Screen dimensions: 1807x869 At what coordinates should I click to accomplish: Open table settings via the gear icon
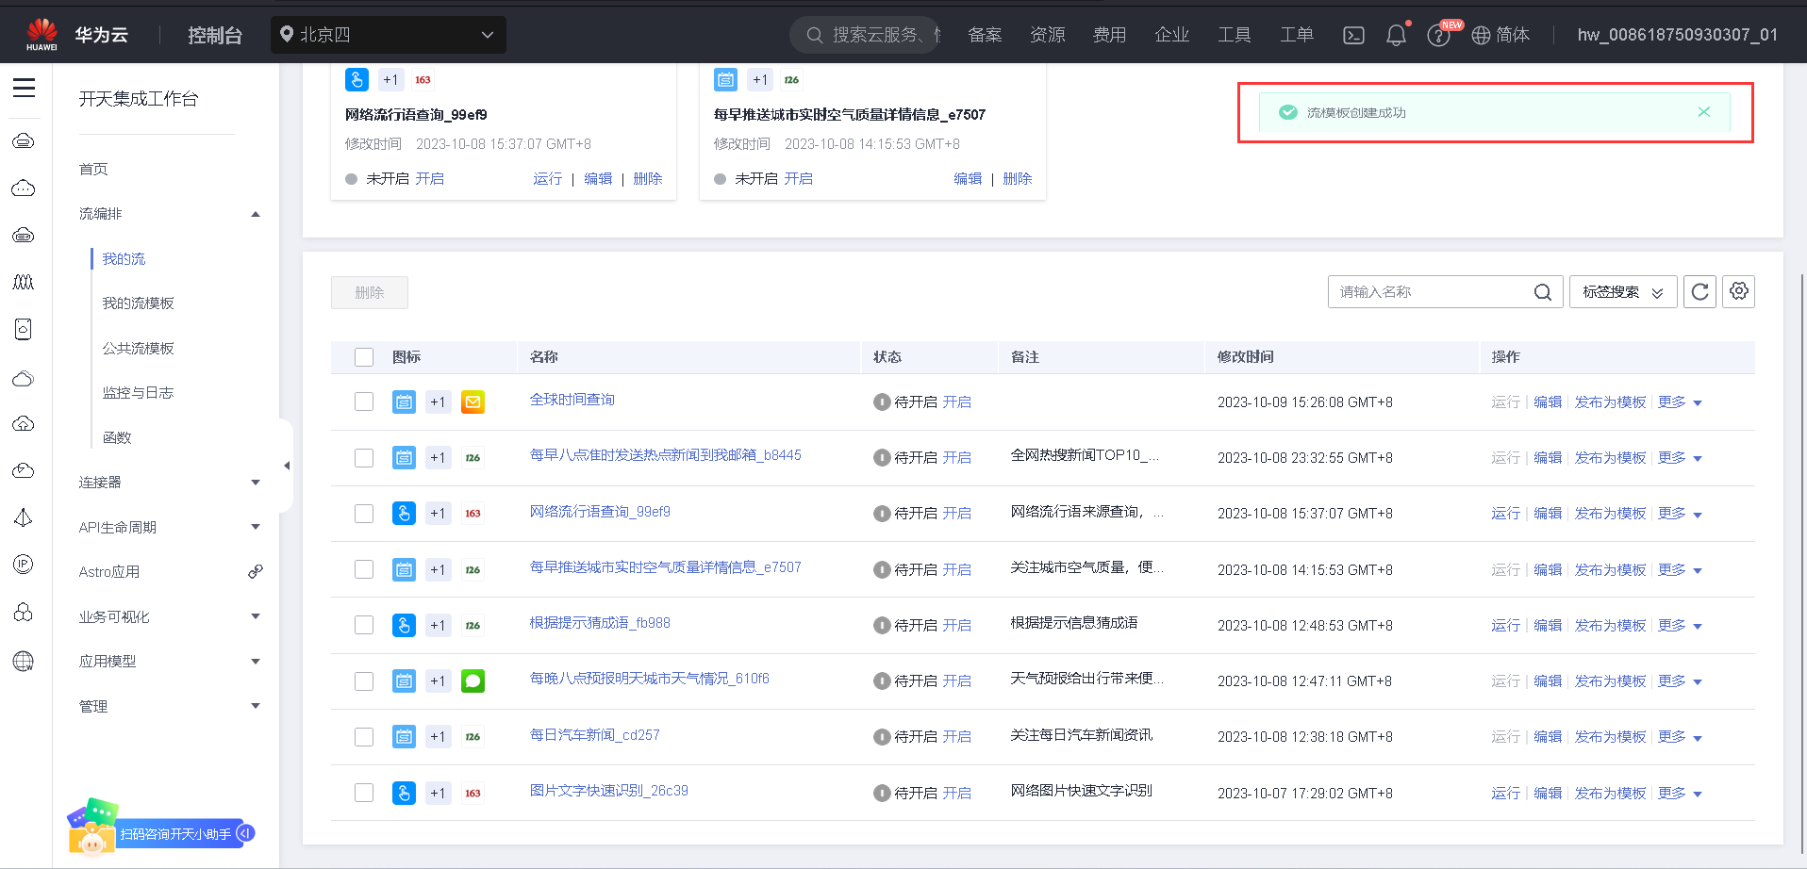coord(1738,291)
